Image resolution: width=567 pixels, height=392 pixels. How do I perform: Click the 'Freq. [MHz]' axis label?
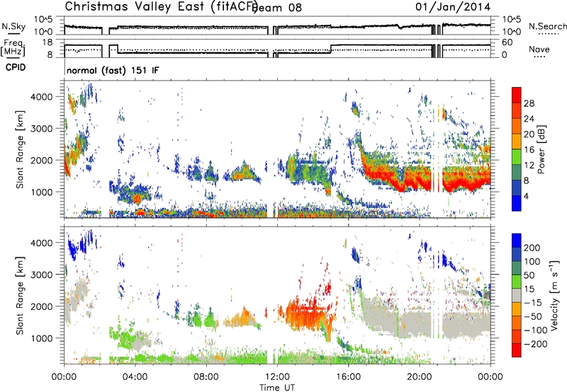tap(13, 48)
